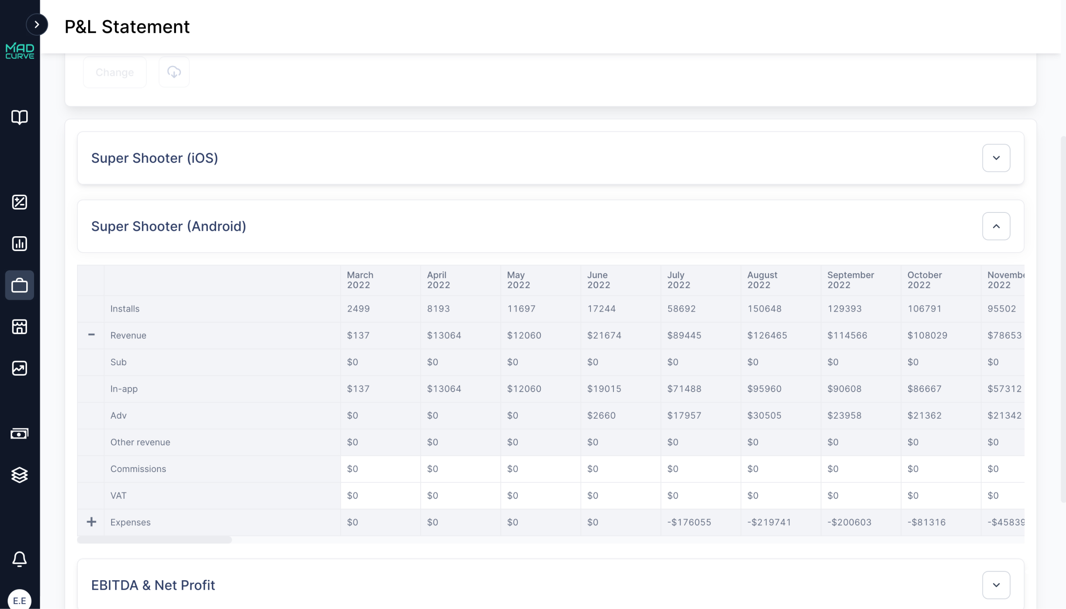Collapse Super Shooter (Android) section chevron
Image resolution: width=1066 pixels, height=609 pixels.
[996, 226]
